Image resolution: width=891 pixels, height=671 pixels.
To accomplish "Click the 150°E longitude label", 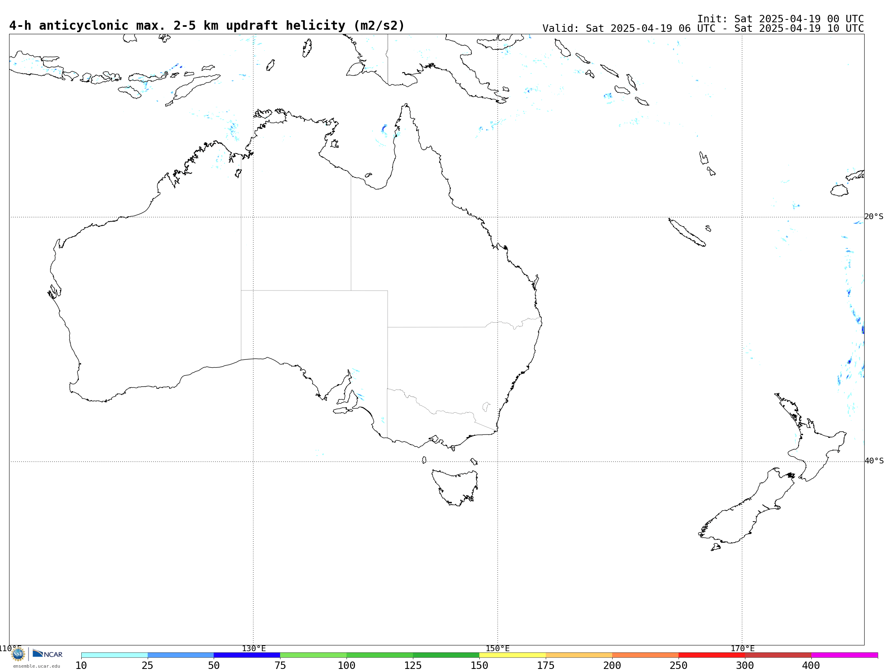I will point(497,649).
